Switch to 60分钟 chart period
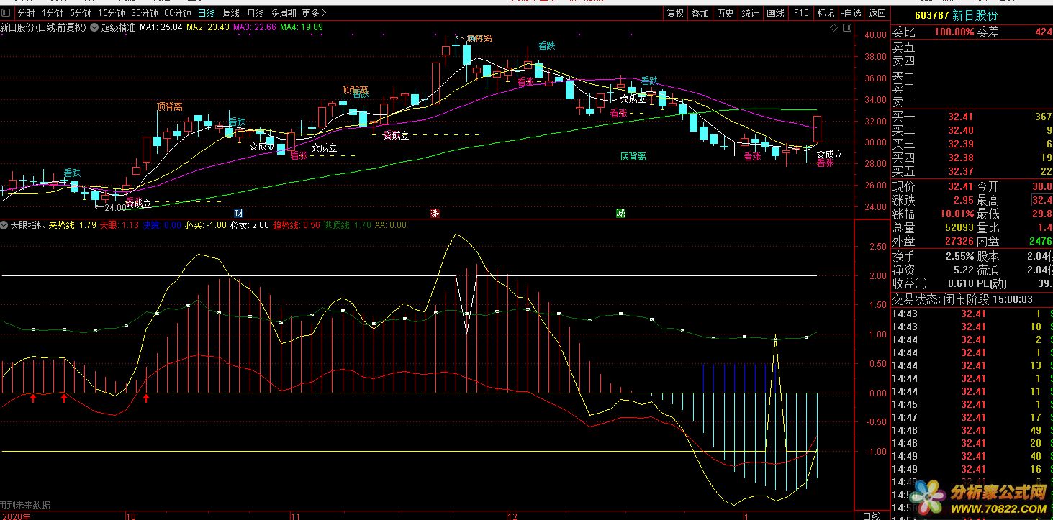The width and height of the screenshot is (1053, 520). (x=177, y=12)
